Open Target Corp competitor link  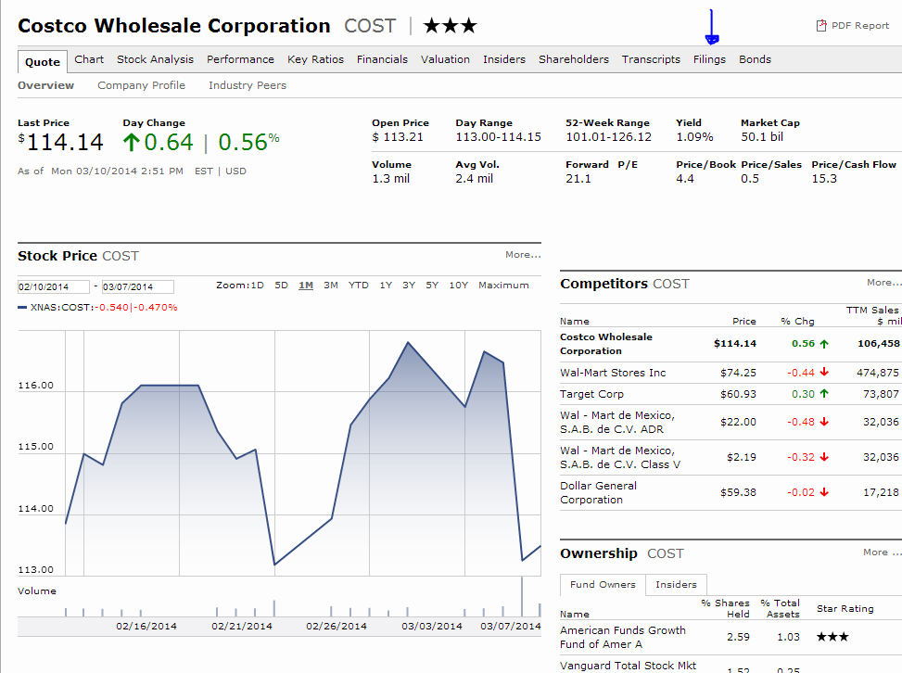click(x=592, y=394)
